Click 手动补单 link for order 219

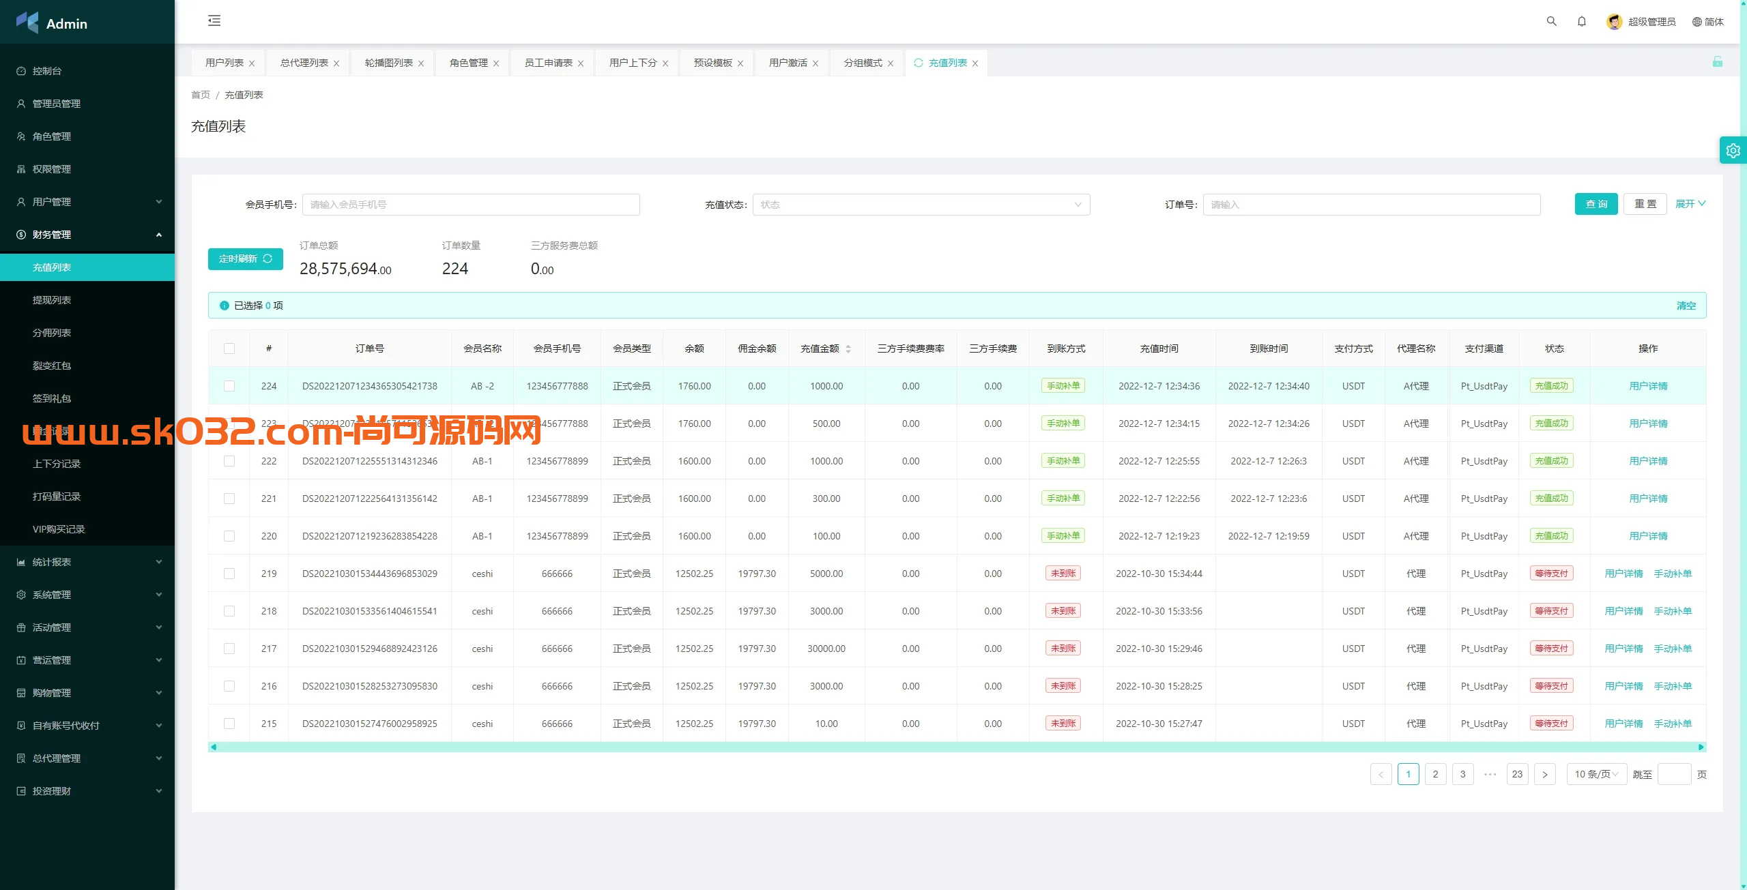click(1672, 574)
